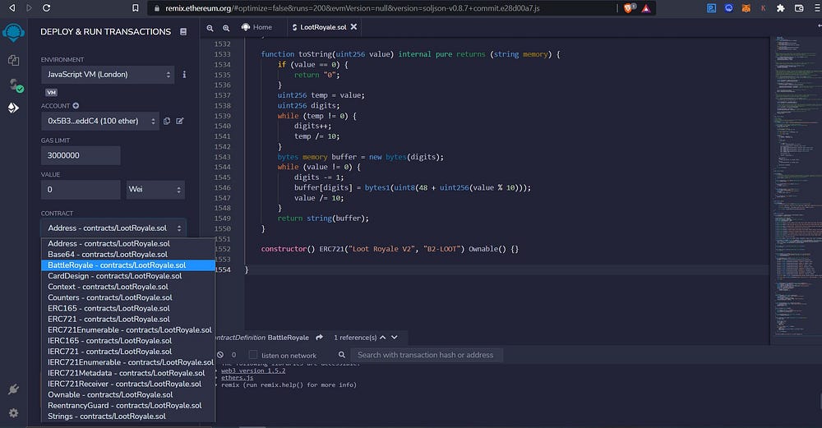Click the browser address bar URL

(353, 8)
